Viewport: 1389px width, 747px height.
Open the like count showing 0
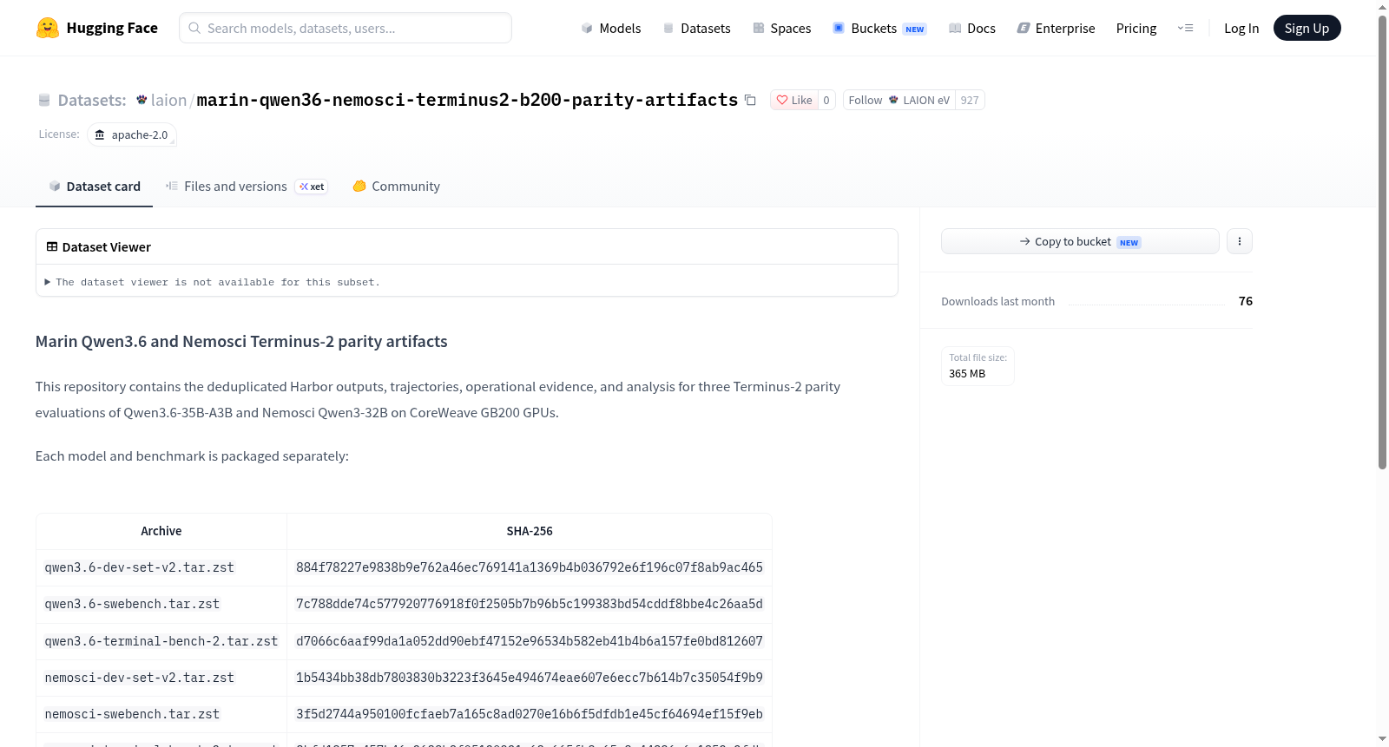coord(826,100)
